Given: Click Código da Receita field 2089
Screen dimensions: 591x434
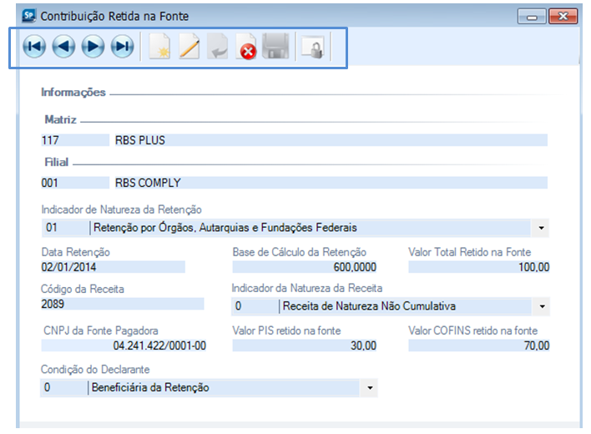Looking at the screenshot, I should pos(123,304).
